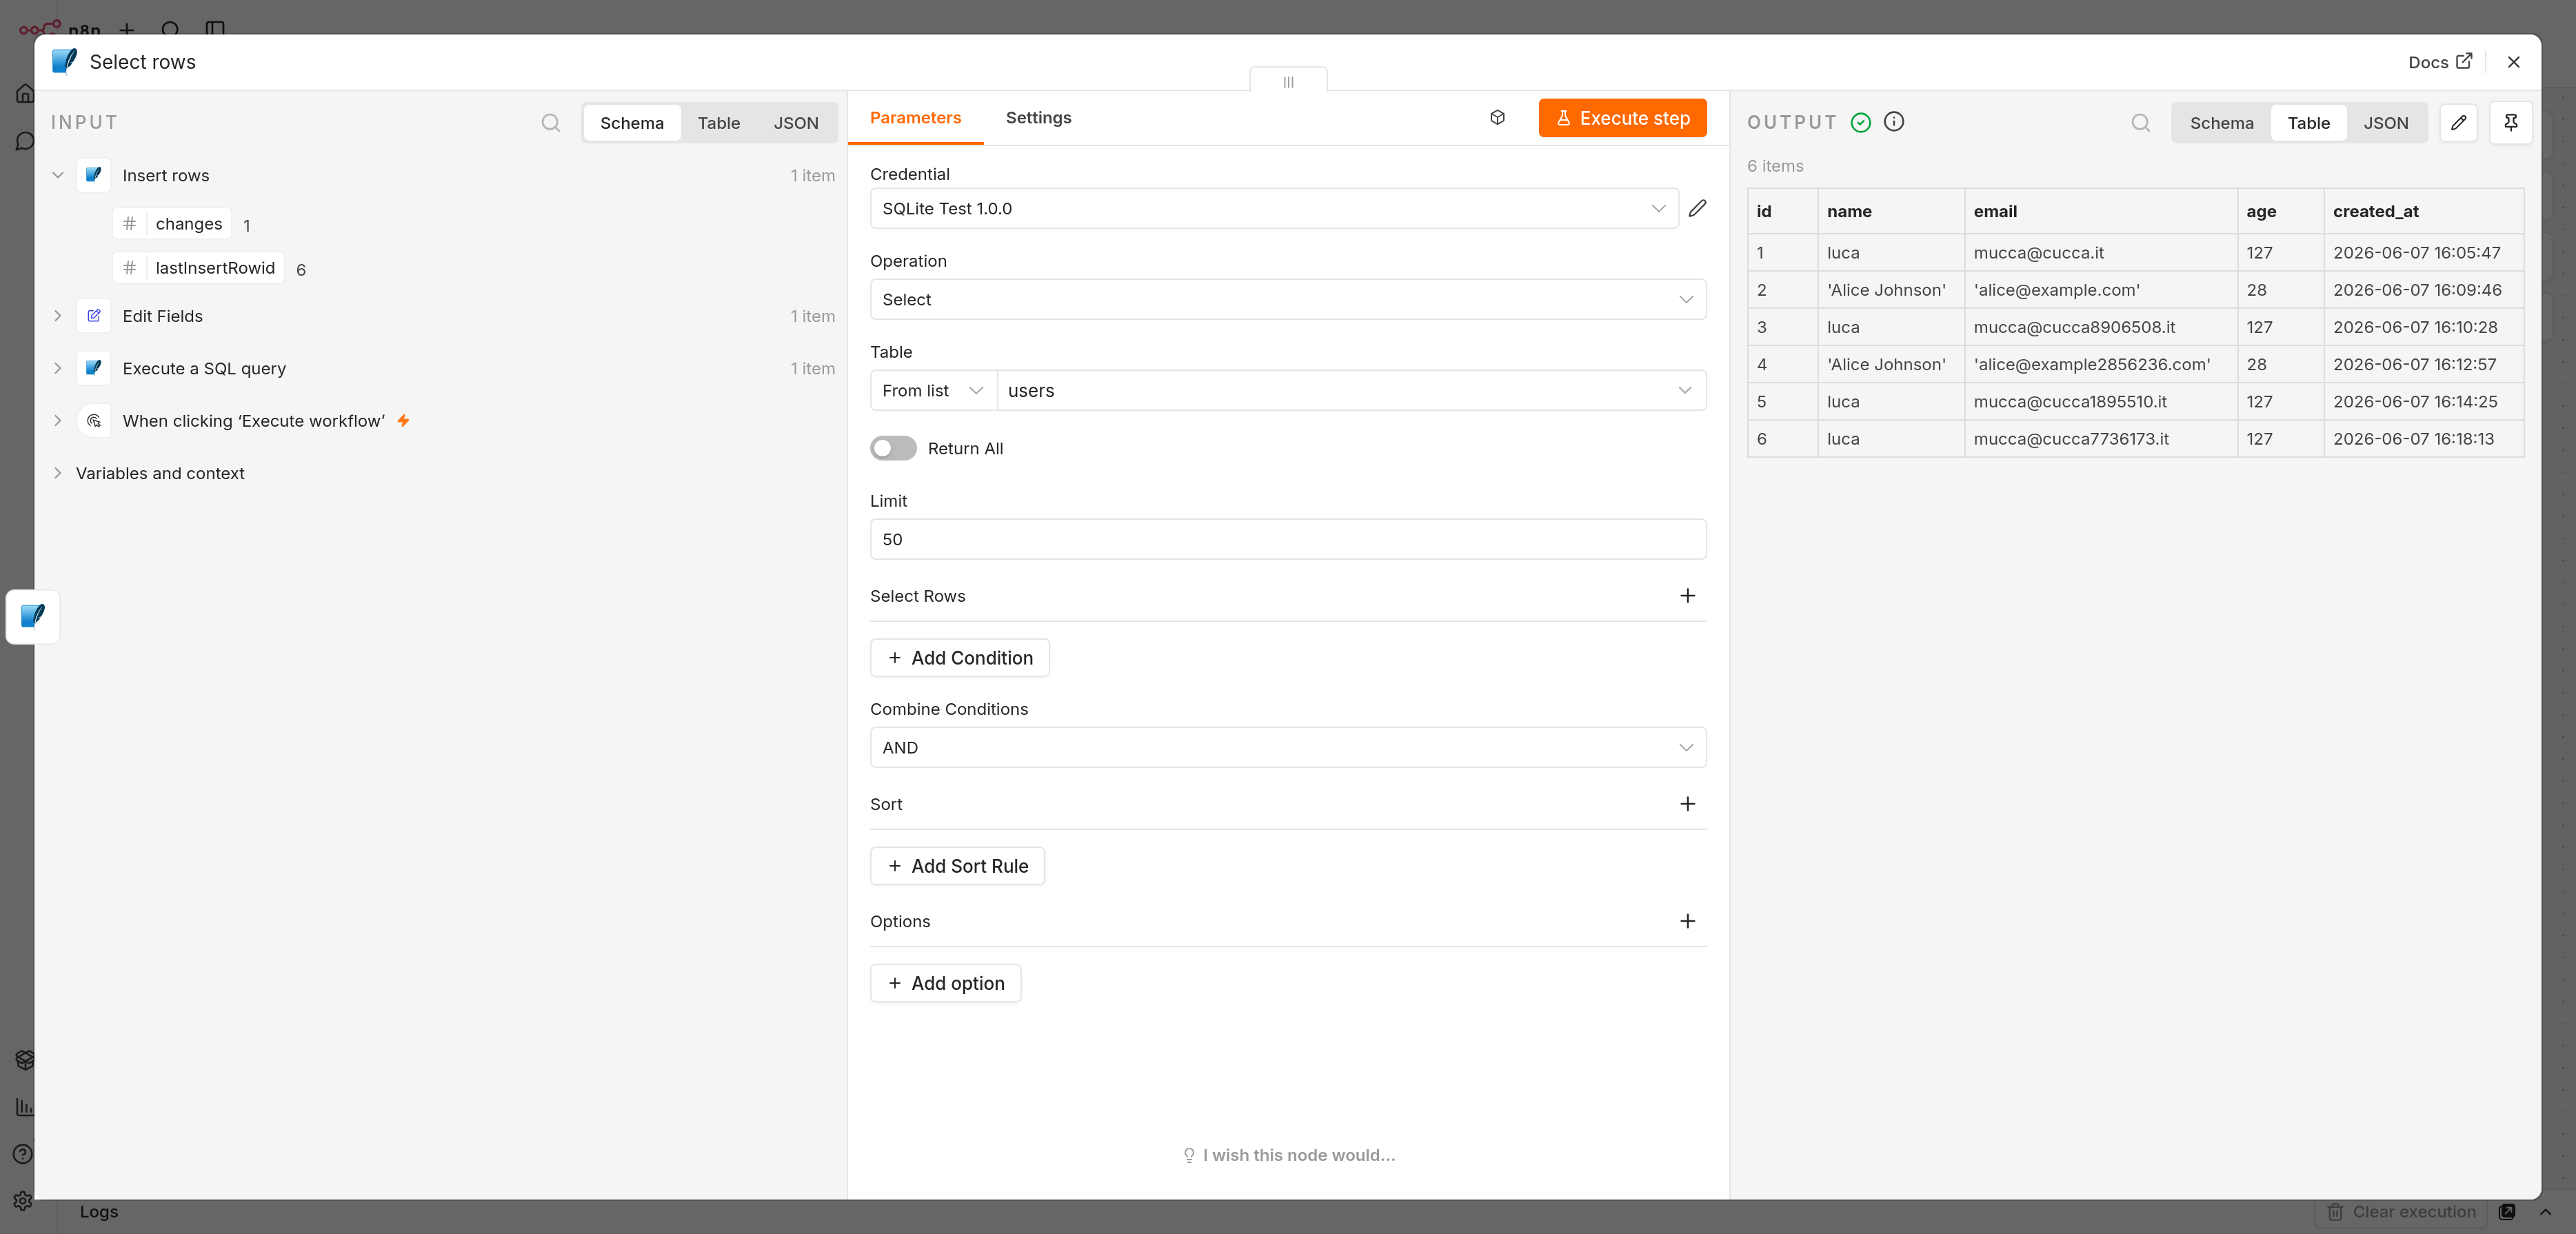Open the Docs link
Image resolution: width=2576 pixels, height=1234 pixels.
click(x=2439, y=62)
